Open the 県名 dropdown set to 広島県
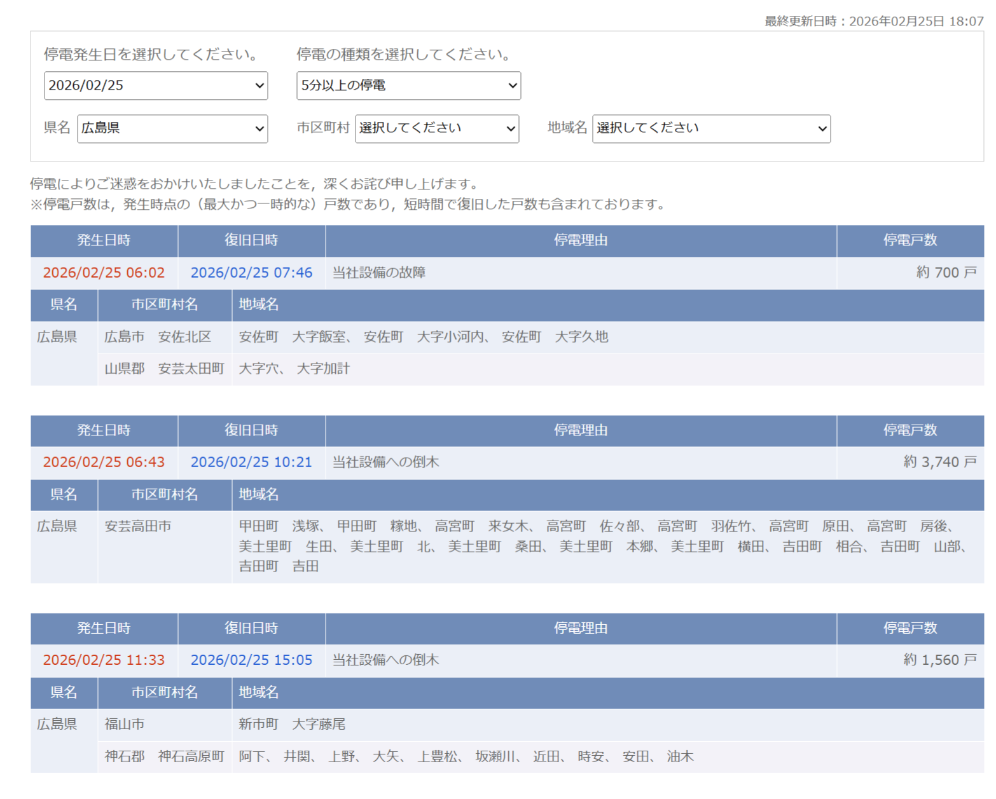Viewport: 996px width, 799px height. pos(172,128)
